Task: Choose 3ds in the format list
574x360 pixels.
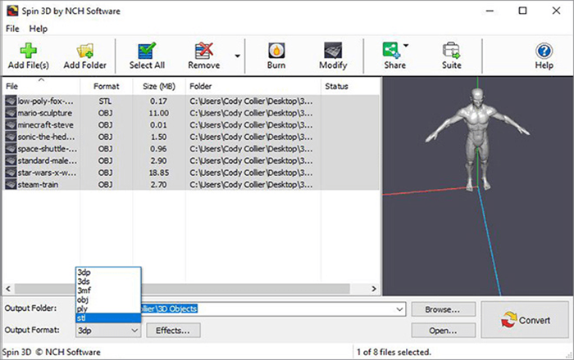Action: [x=108, y=281]
